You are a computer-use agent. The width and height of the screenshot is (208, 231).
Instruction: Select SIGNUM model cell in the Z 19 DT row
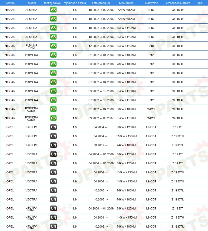(31, 127)
